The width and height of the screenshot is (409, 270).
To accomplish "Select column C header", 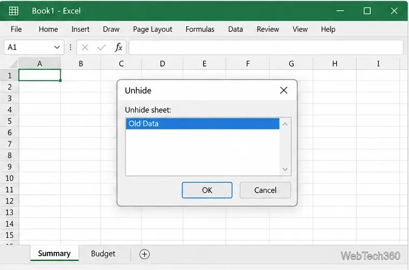I will (121, 64).
